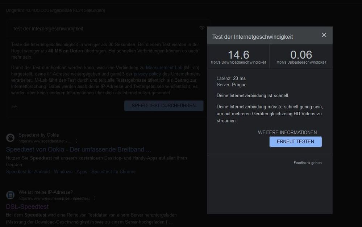Select the 14.6 download speed value
362x227 pixels.
[x=238, y=55]
